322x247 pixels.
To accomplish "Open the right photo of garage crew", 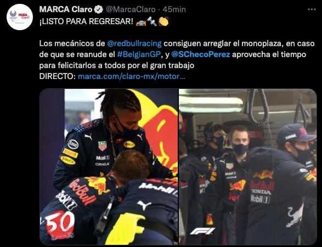I will coord(248,166).
